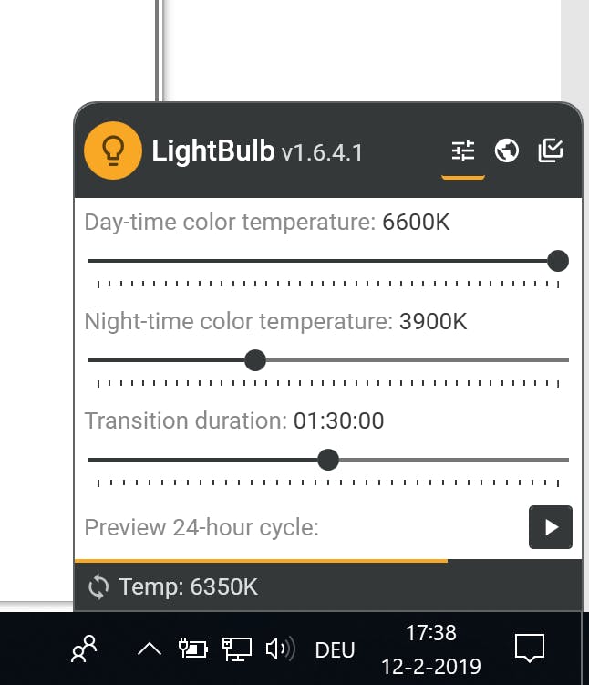Click the LightBulb v1.6.4.1 title text

[x=257, y=150]
